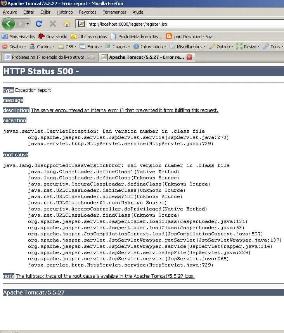Image resolution: width=284 pixels, height=333 pixels.
Task: Click the URL address field
Action: [x=185, y=24]
